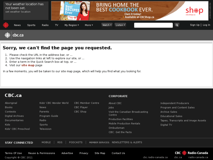The image size is (213, 160).
Task: Open the Contact Us footer link
Action: (118, 153)
